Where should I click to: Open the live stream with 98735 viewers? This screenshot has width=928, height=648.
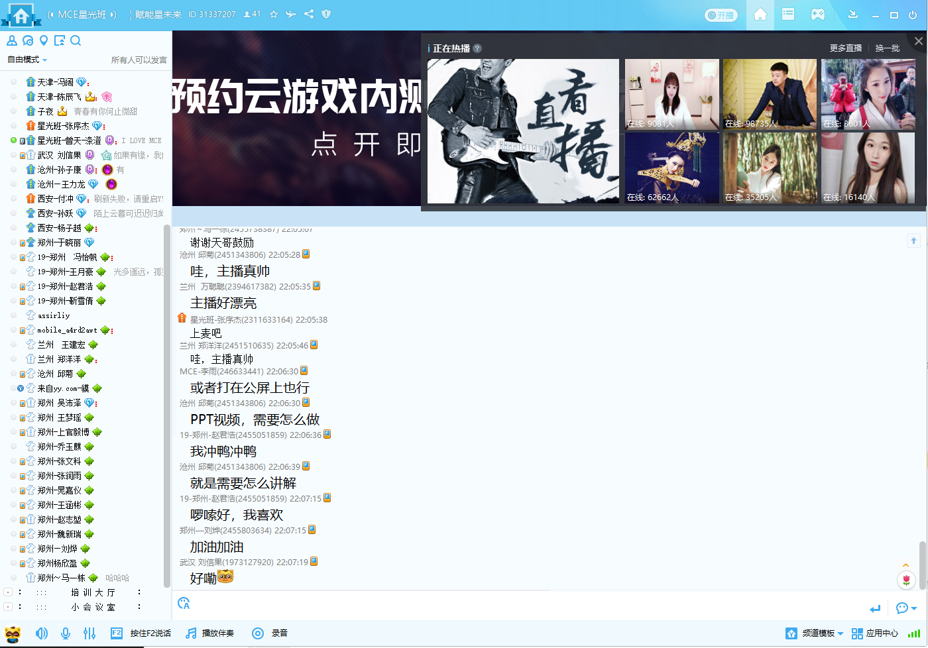click(x=770, y=94)
